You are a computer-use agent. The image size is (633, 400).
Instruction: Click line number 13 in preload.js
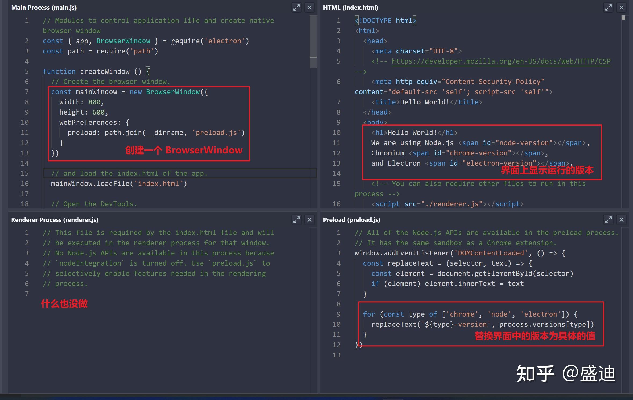(336, 355)
